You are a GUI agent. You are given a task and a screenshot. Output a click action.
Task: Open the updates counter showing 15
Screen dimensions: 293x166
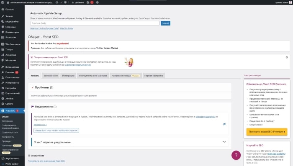click(59, 3)
